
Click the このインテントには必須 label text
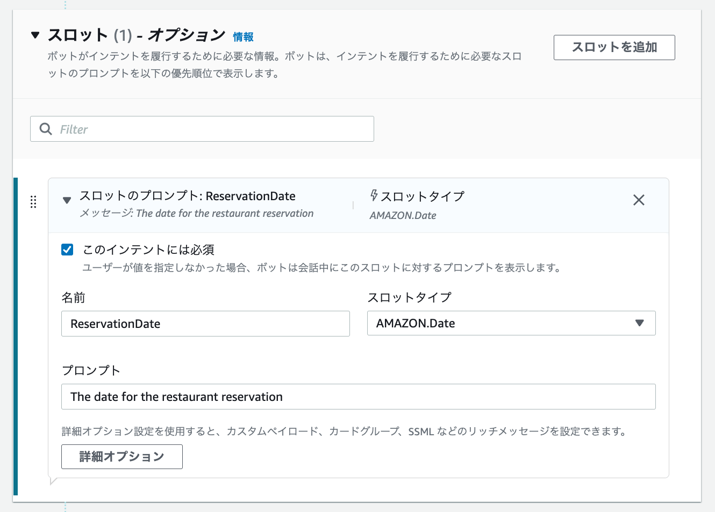coord(148,250)
